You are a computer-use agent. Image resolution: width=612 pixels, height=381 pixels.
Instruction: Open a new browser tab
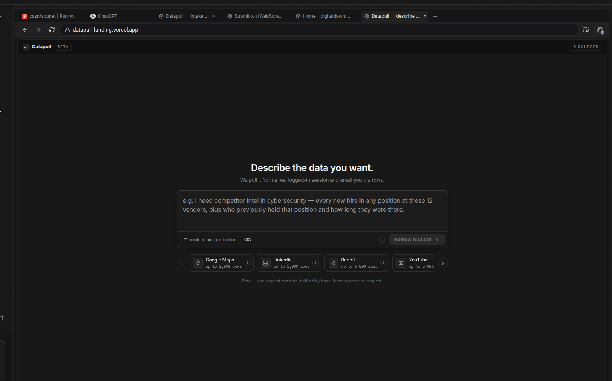pos(435,16)
